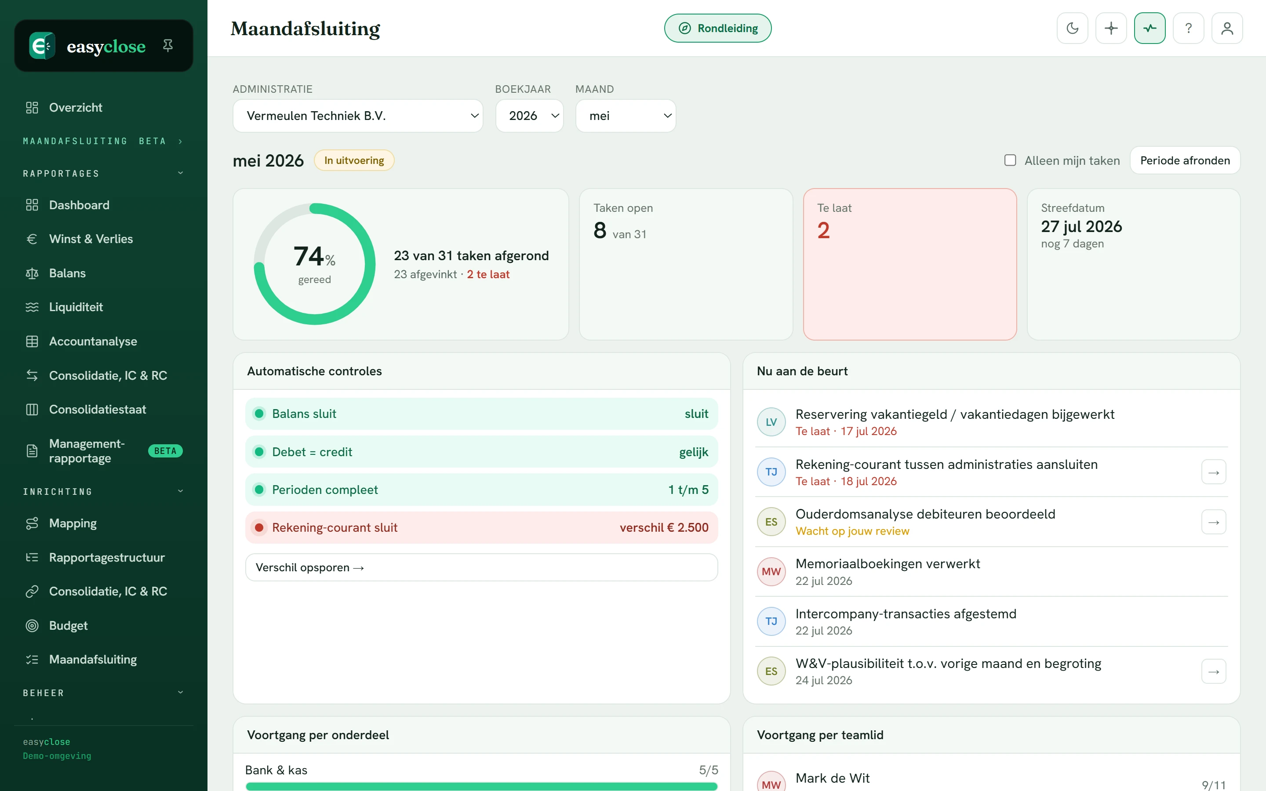This screenshot has height=791, width=1266.
Task: Open Memoriaalboekingen verwerkt task
Action: point(991,572)
